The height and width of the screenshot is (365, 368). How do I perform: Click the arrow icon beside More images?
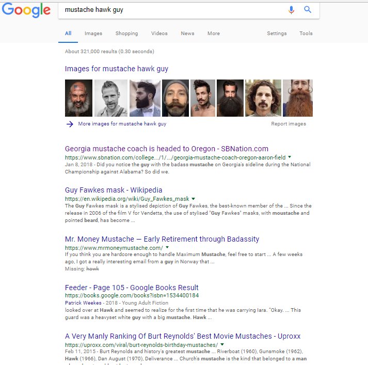[70, 124]
